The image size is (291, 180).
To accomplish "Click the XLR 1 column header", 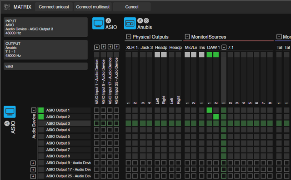I will (132, 48).
